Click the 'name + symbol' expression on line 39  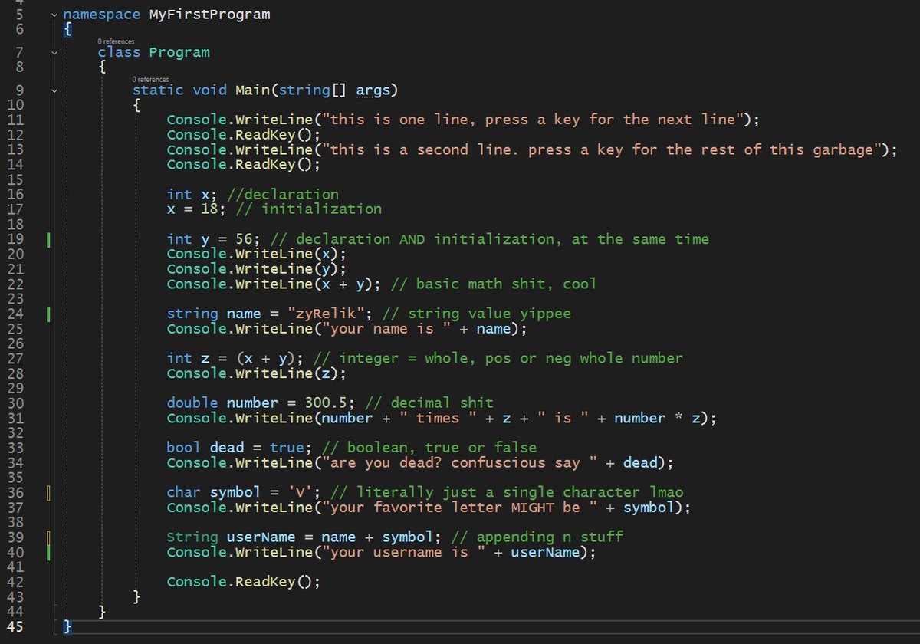(x=378, y=538)
